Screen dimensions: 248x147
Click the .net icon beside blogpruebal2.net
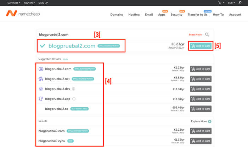click(x=41, y=79)
